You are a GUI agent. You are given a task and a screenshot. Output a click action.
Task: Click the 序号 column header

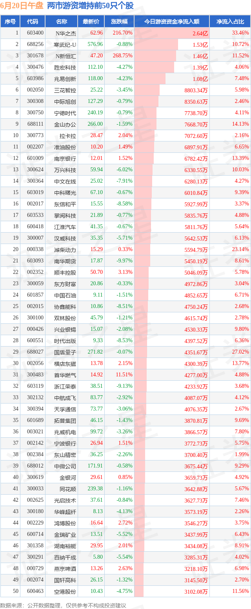click(10, 22)
